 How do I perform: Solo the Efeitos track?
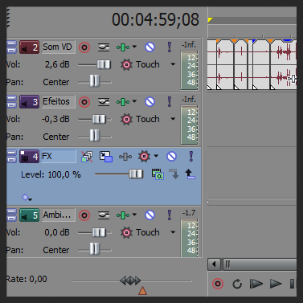170,102
